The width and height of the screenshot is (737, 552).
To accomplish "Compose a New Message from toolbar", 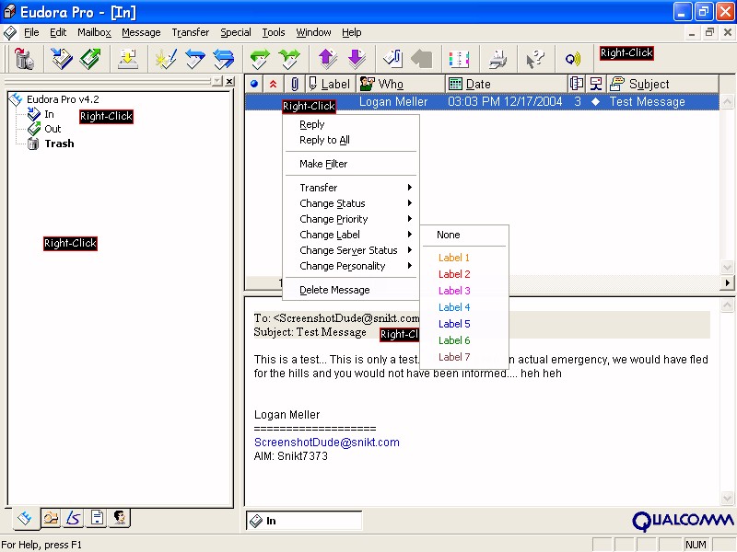I will click(x=166, y=59).
